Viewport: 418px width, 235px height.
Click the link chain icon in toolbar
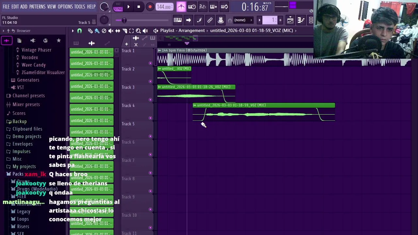click(x=210, y=20)
